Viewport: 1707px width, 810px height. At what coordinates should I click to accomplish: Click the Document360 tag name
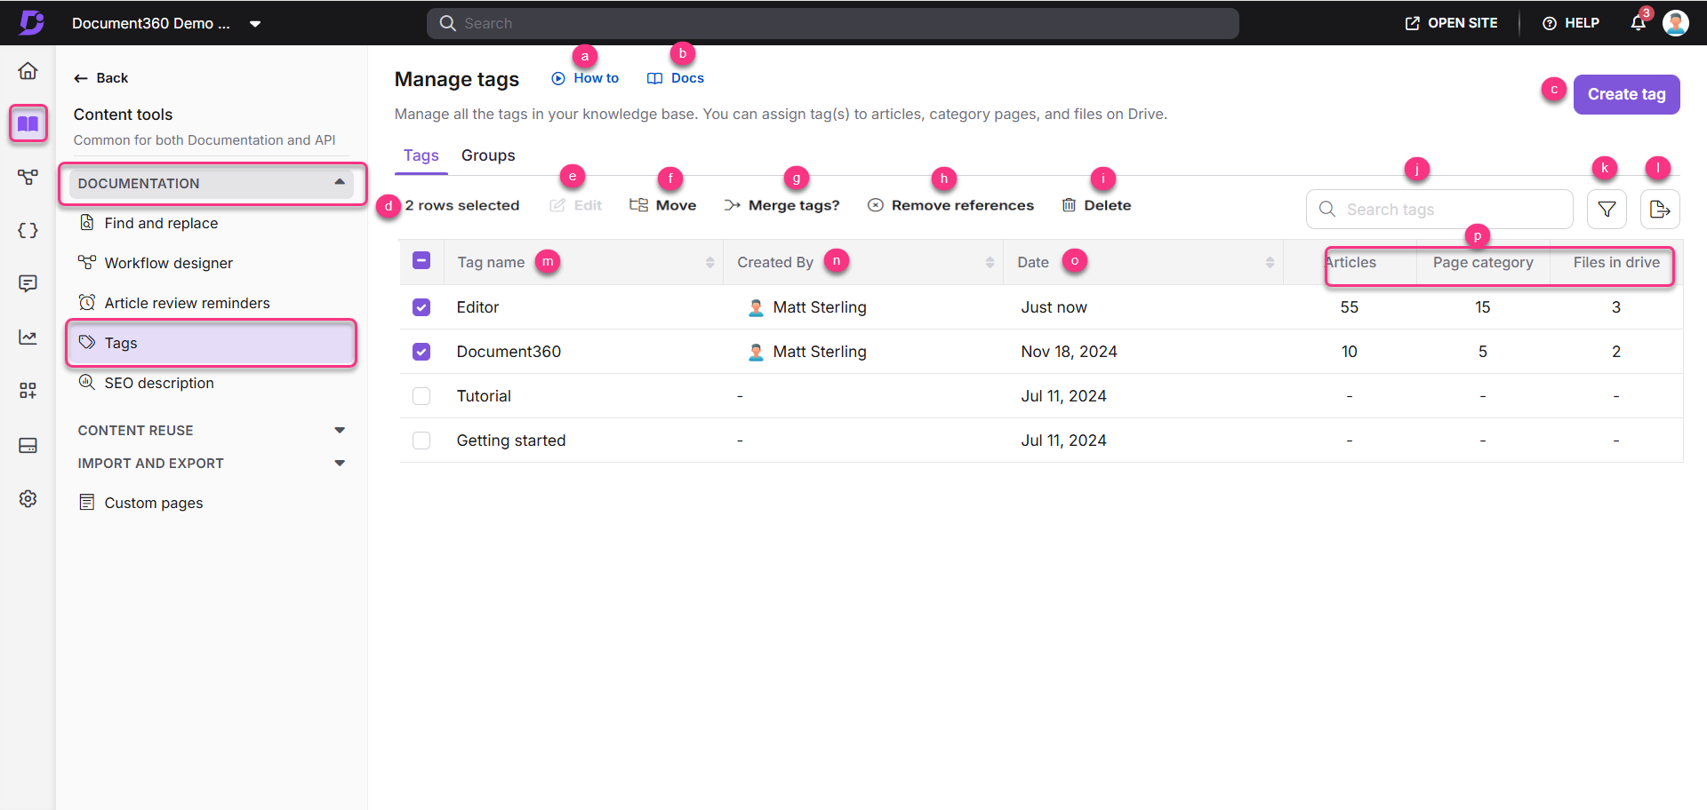[509, 352]
